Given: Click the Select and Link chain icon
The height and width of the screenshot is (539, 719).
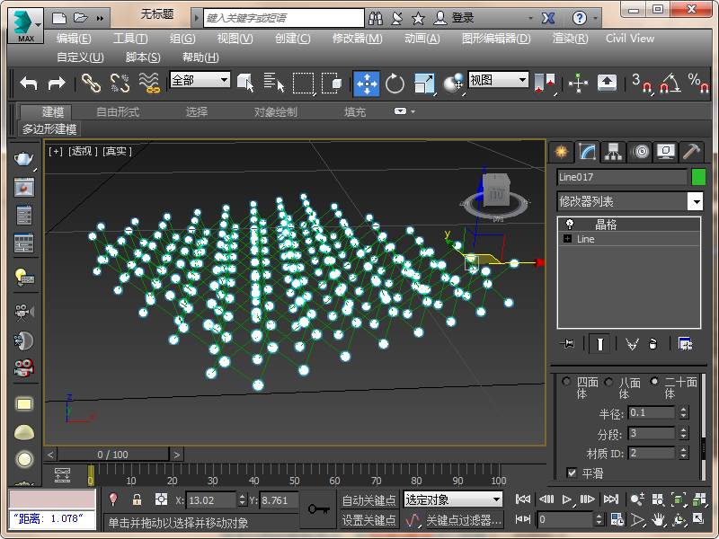Looking at the screenshot, I should tap(91, 83).
